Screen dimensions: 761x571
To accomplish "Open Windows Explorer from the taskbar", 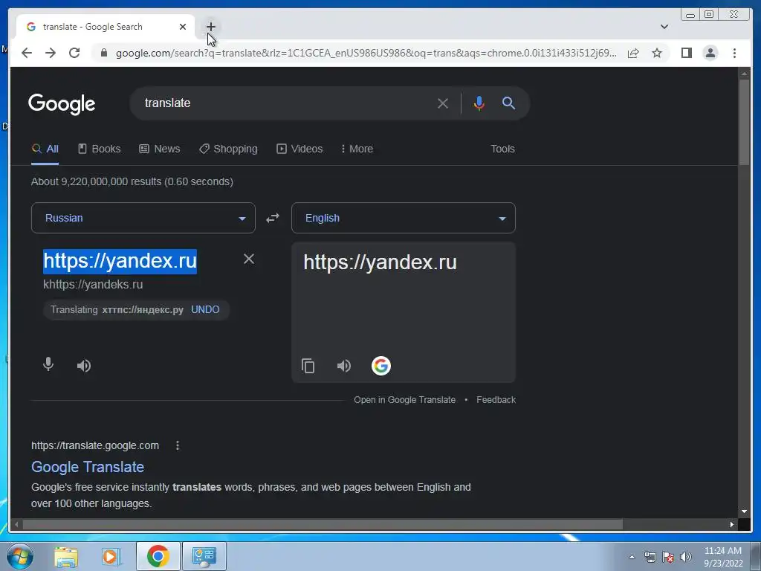I will tap(66, 556).
